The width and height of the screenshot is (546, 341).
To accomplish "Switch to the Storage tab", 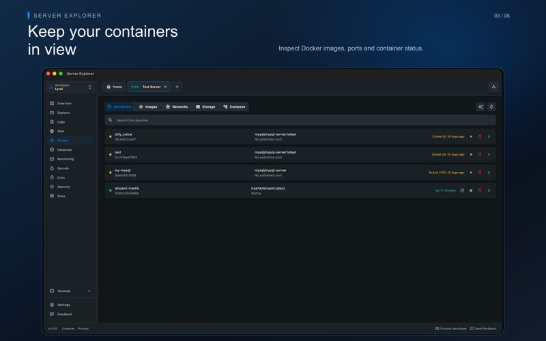I will click(205, 107).
